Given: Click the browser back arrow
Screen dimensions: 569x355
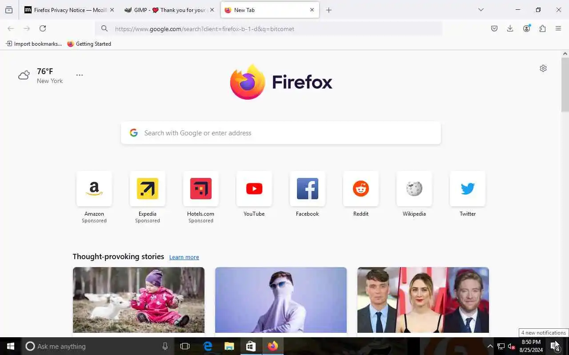Looking at the screenshot, I should pyautogui.click(x=11, y=28).
